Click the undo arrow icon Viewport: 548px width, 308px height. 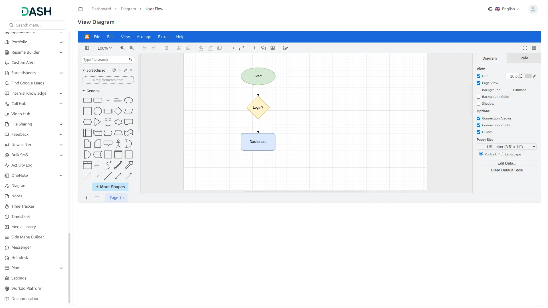tap(144, 48)
